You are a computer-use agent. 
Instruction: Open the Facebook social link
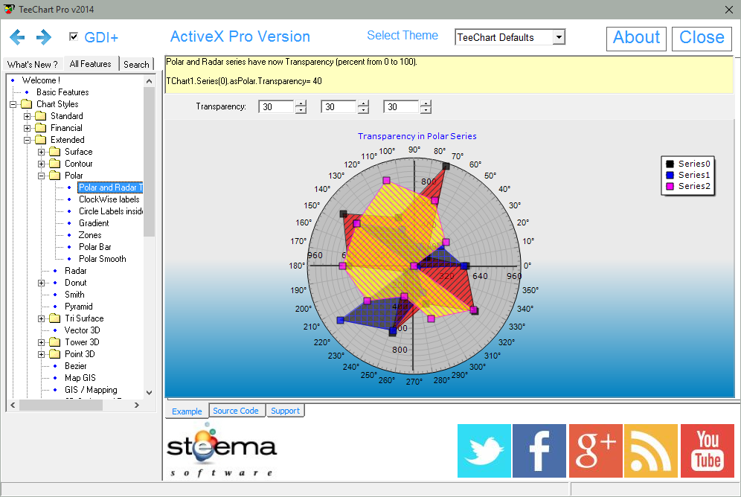coord(539,451)
